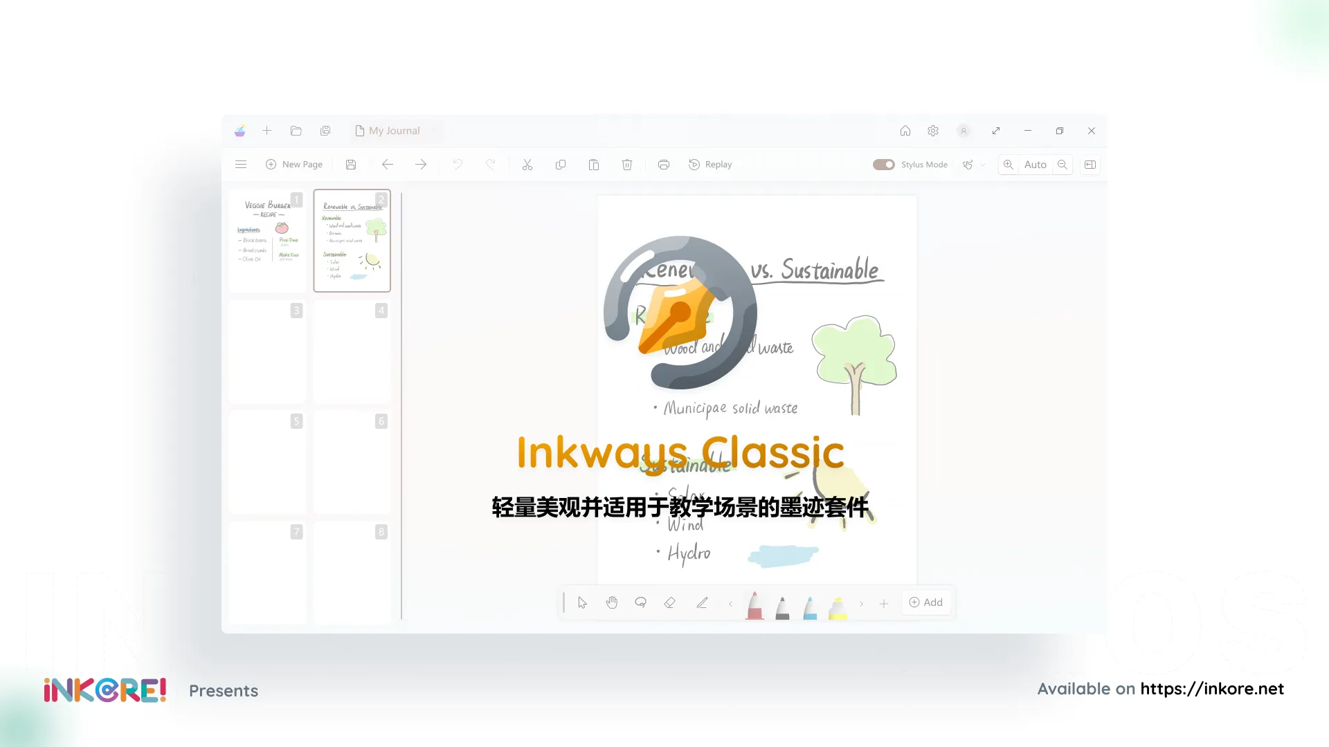Print the page

664,165
